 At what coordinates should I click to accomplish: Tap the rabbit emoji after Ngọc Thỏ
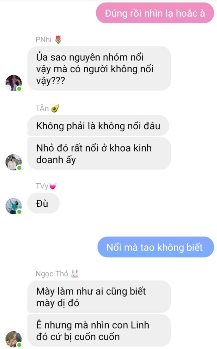point(75,274)
